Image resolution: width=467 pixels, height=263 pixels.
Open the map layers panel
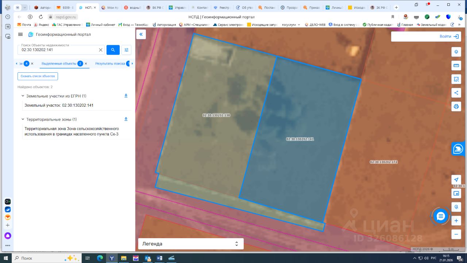coord(456,52)
